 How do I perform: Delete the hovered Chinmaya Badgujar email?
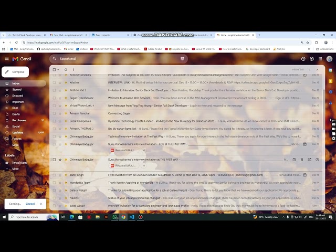pyautogui.click(x=302, y=160)
